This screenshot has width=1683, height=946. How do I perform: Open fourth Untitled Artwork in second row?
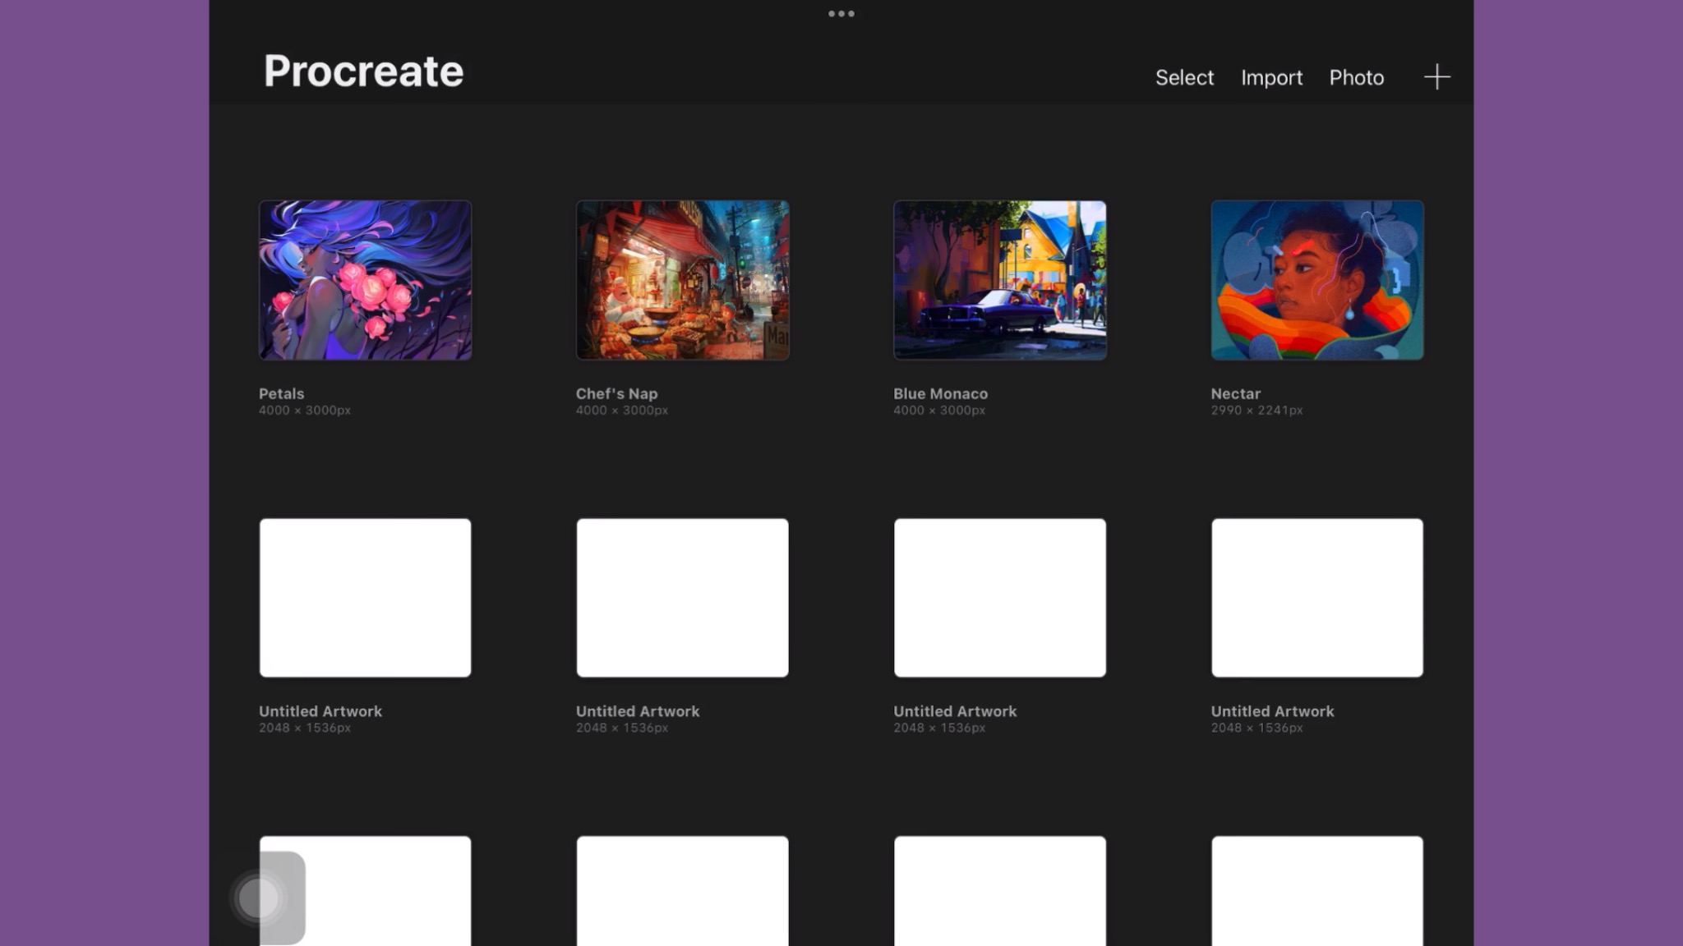pyautogui.click(x=1316, y=597)
